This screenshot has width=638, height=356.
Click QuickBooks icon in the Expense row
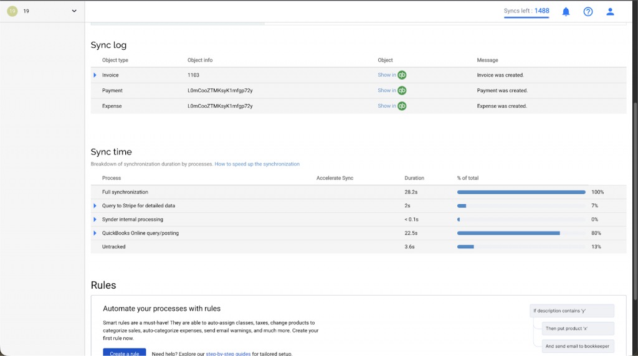[x=402, y=106]
